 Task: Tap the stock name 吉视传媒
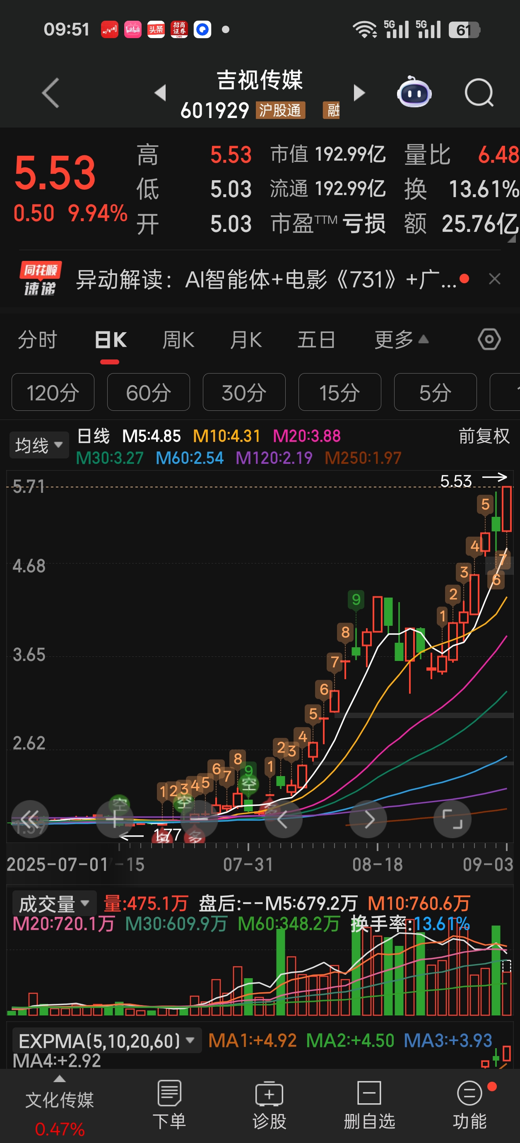[260, 80]
